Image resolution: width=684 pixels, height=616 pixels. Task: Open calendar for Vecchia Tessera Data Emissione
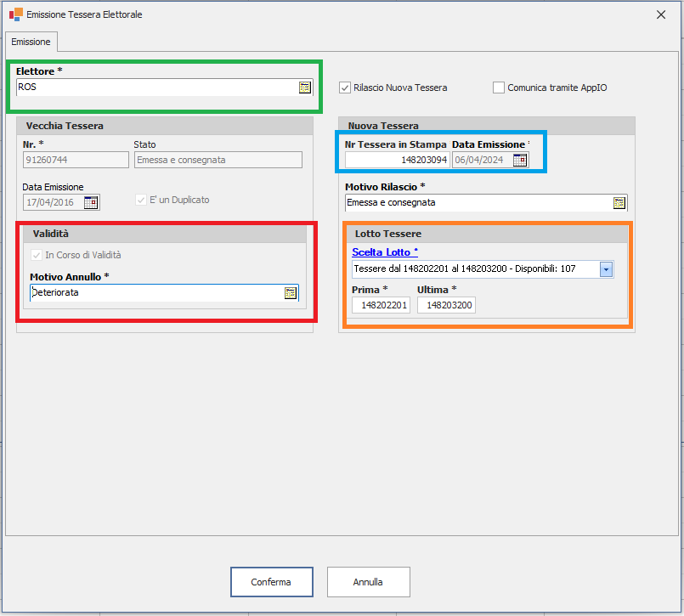click(x=91, y=202)
